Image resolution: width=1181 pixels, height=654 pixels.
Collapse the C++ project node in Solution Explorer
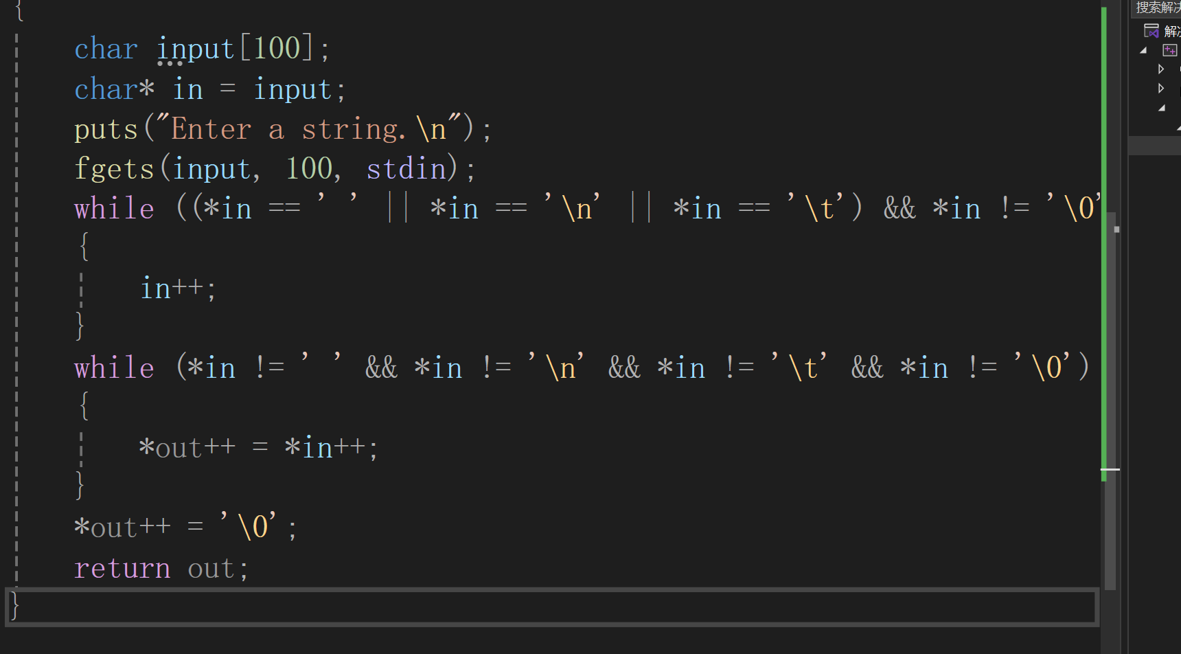[1143, 50]
